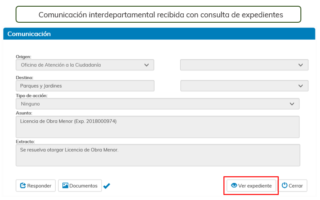Click the power icon on Cerrar

[284, 186]
